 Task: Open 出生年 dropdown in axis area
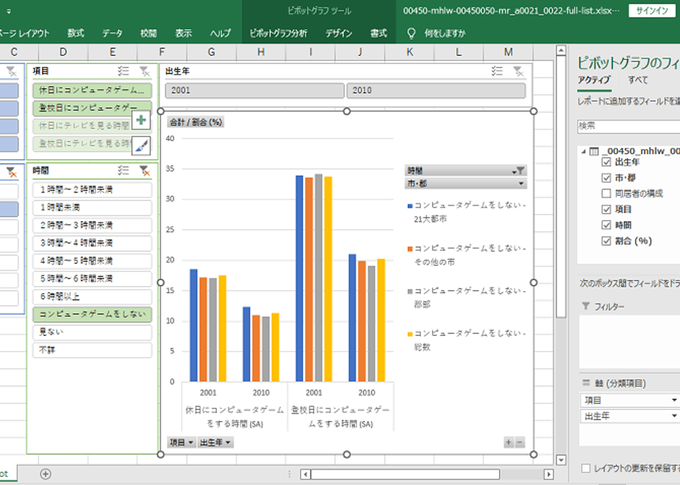(674, 416)
